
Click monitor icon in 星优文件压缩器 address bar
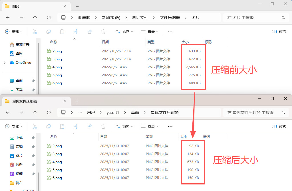tap(63, 112)
